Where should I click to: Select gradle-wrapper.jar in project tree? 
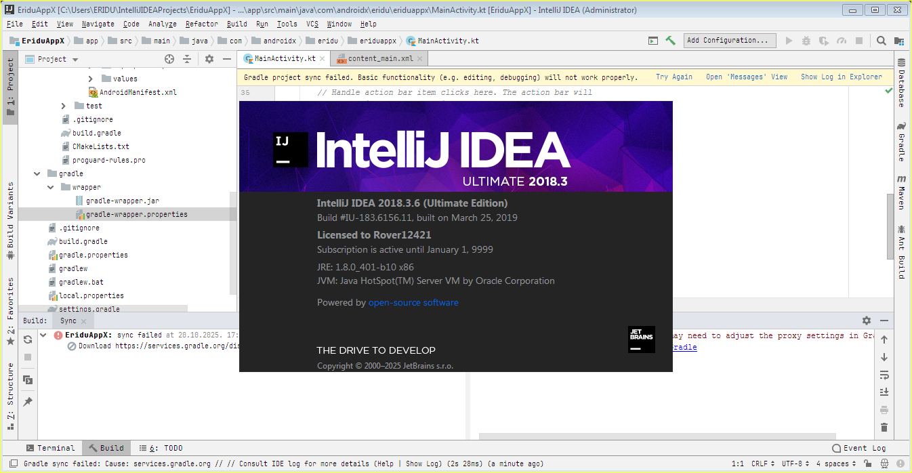pyautogui.click(x=122, y=201)
